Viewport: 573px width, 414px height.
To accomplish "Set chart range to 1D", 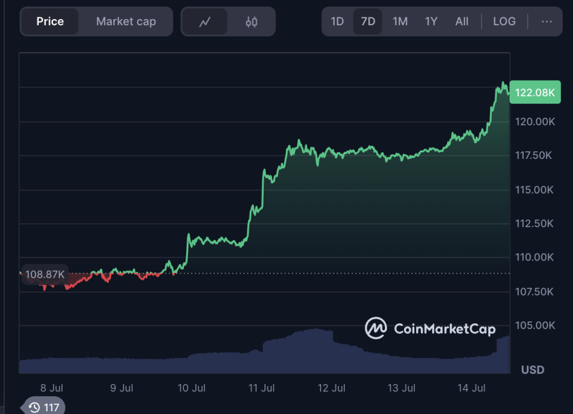I will tap(337, 22).
